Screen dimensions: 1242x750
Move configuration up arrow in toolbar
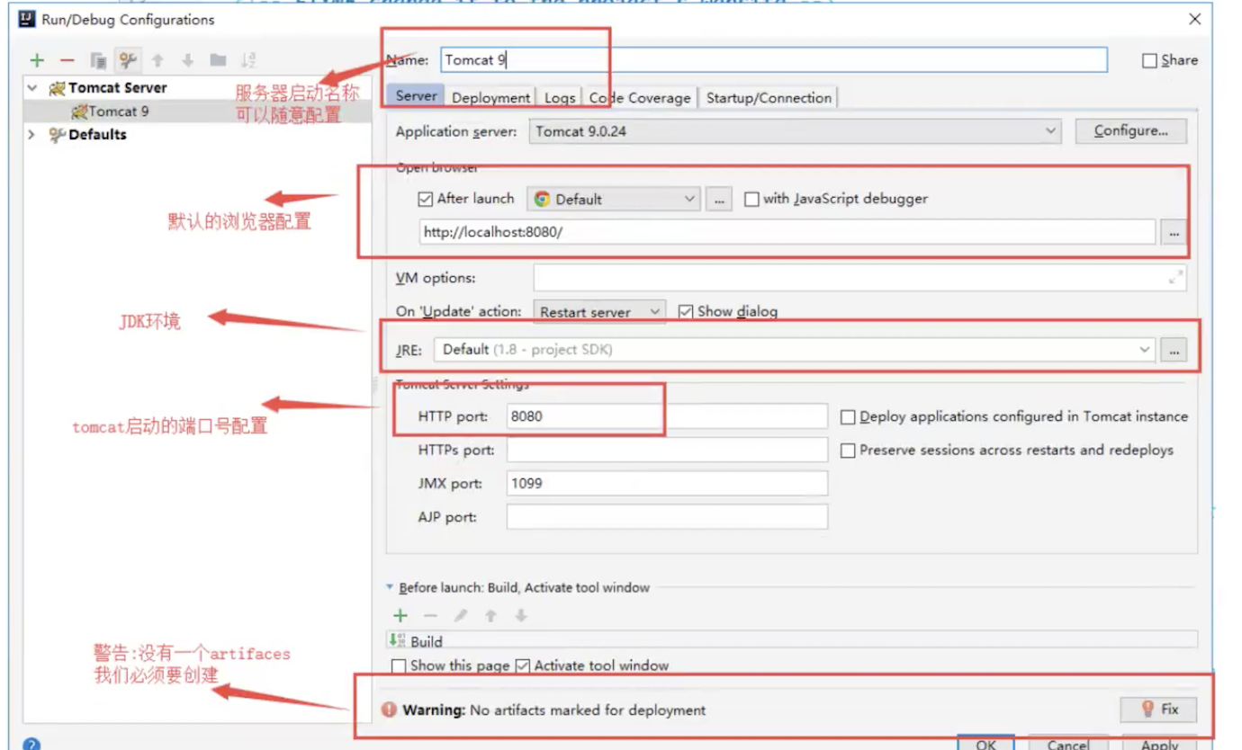pyautogui.click(x=157, y=60)
